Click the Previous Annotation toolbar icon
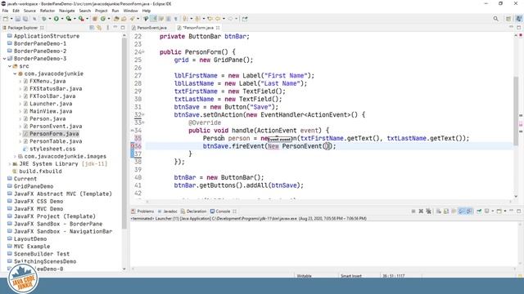Viewport: 524px width, 294px height. coord(197,19)
